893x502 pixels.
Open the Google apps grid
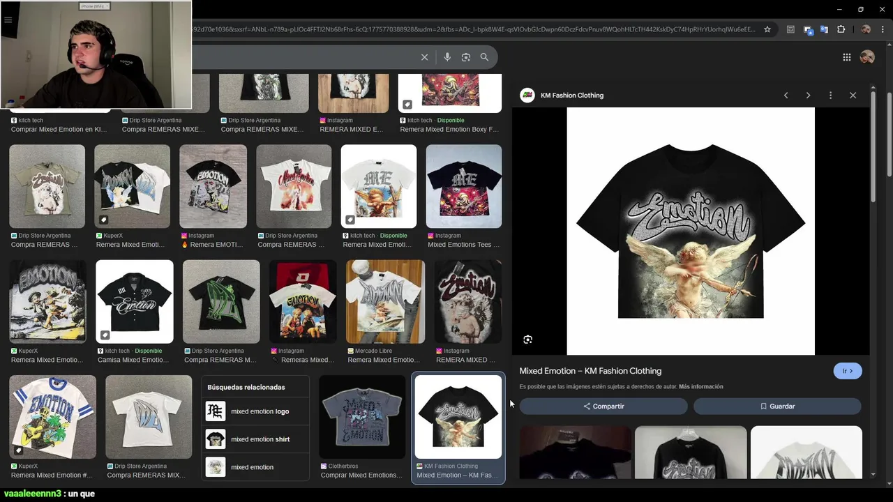[x=846, y=57]
